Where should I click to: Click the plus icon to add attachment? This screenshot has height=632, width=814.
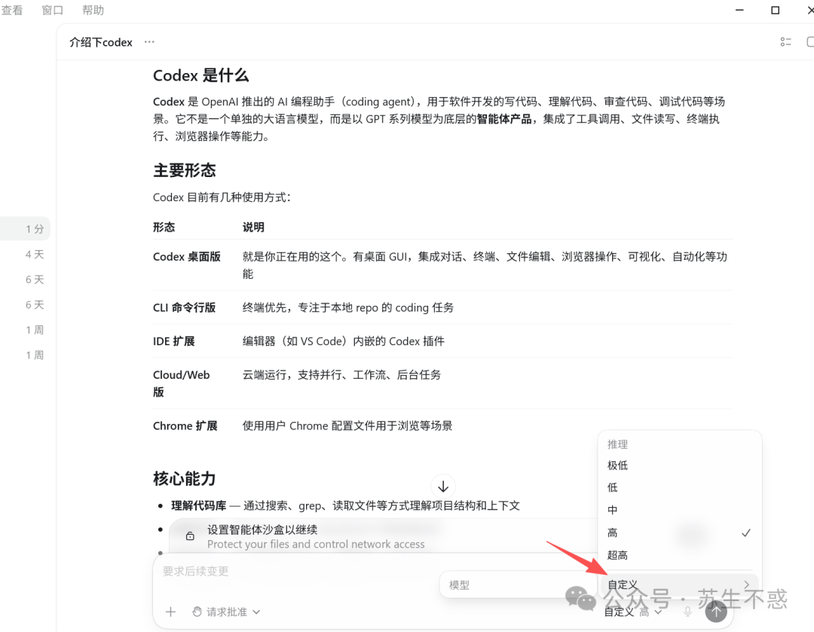point(170,612)
